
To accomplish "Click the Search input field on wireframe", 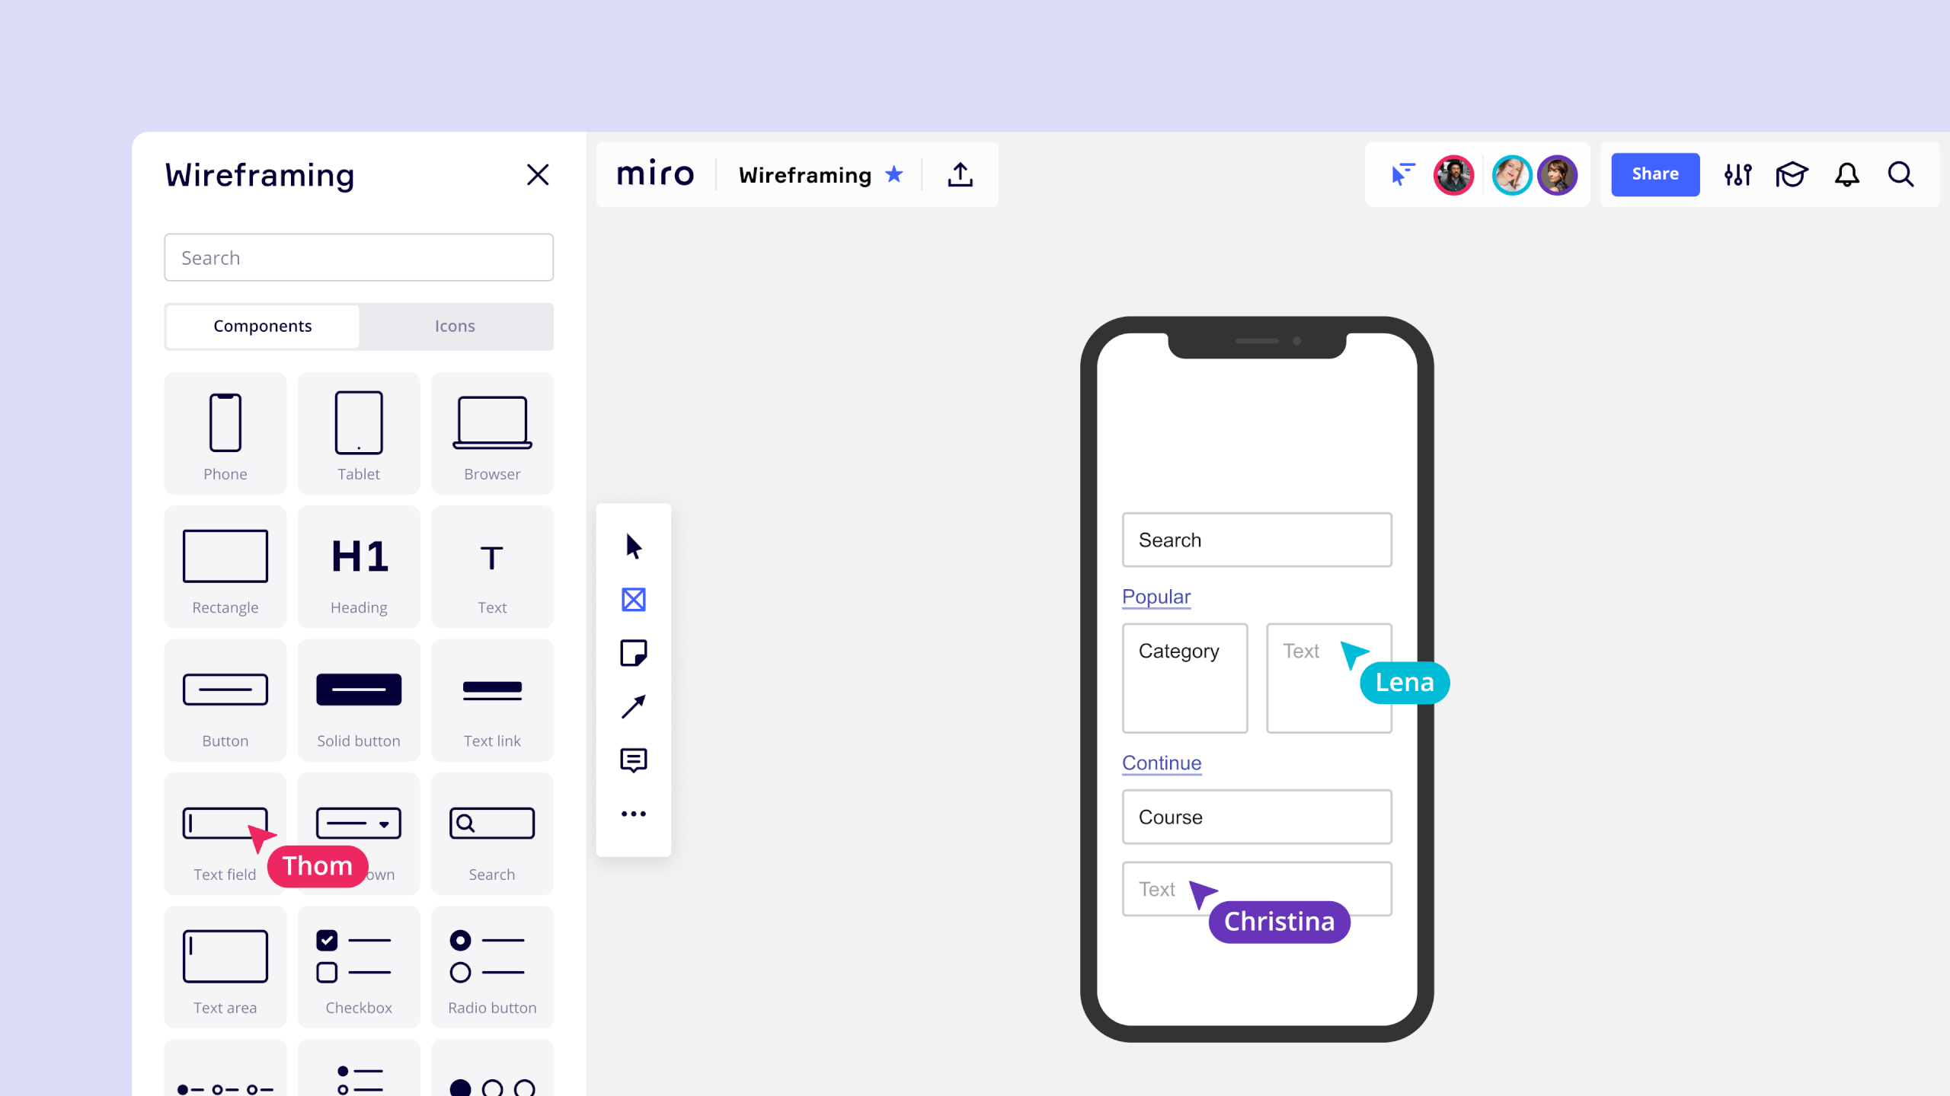I will 1256,540.
